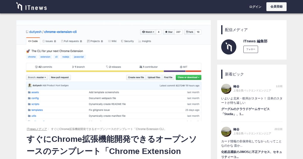Screen dimensions: 303x159
Task: Click the 配信メディア section heading
Action: (x=236, y=30)
